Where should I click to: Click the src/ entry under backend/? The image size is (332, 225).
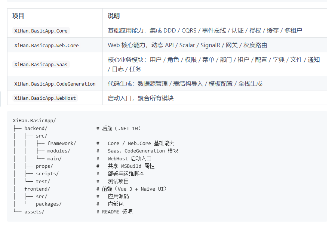41,136
